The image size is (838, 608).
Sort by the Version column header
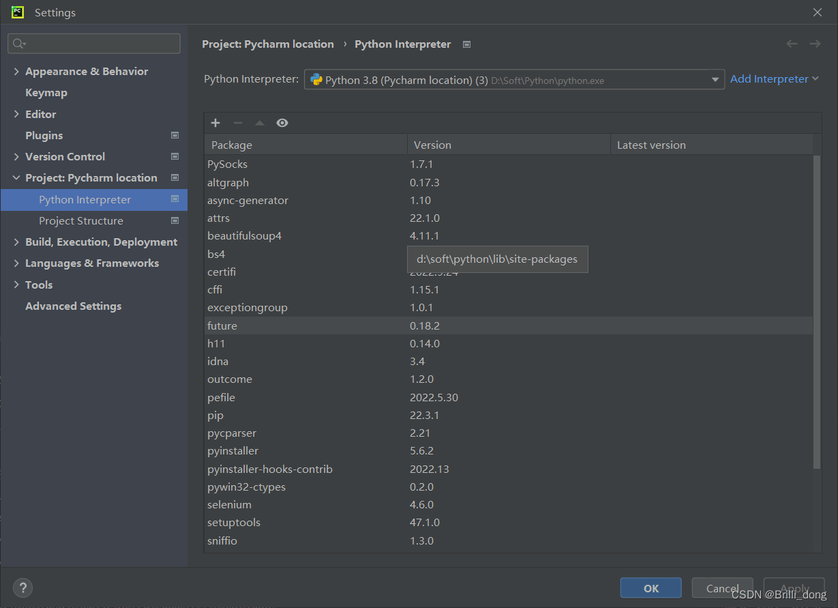click(x=509, y=145)
